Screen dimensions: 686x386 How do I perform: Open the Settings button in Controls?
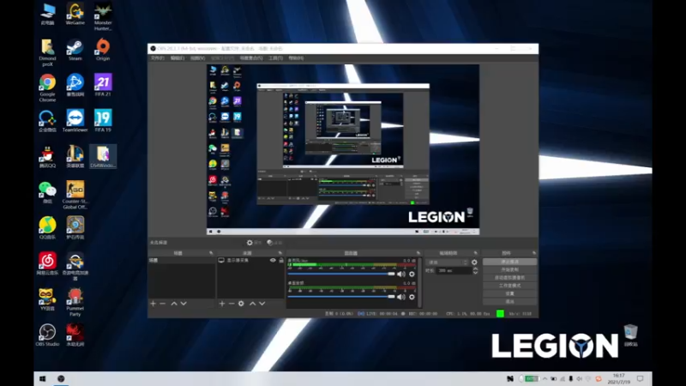pos(509,293)
